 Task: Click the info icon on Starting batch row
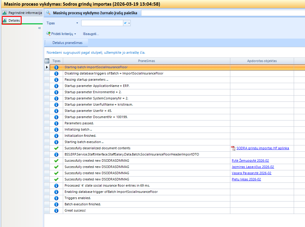[56, 67]
